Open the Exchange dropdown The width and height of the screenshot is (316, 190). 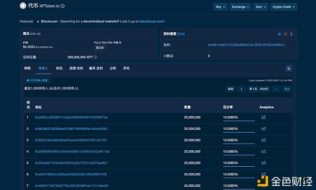coord(240,7)
